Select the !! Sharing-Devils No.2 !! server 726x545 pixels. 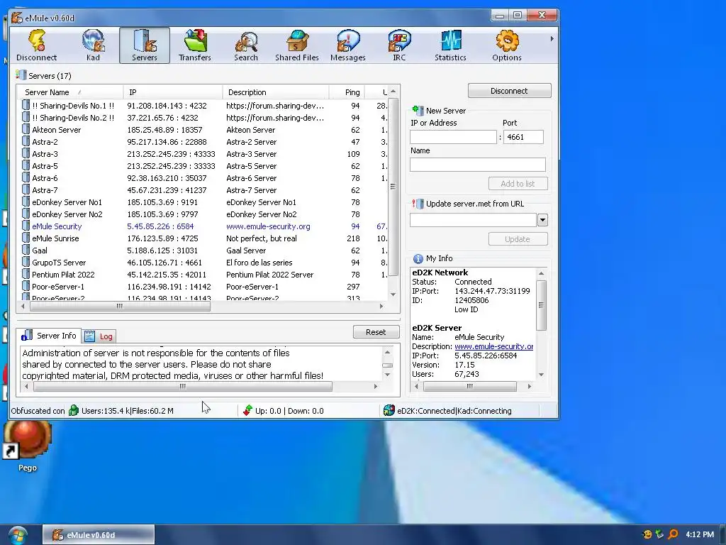[x=203, y=118]
